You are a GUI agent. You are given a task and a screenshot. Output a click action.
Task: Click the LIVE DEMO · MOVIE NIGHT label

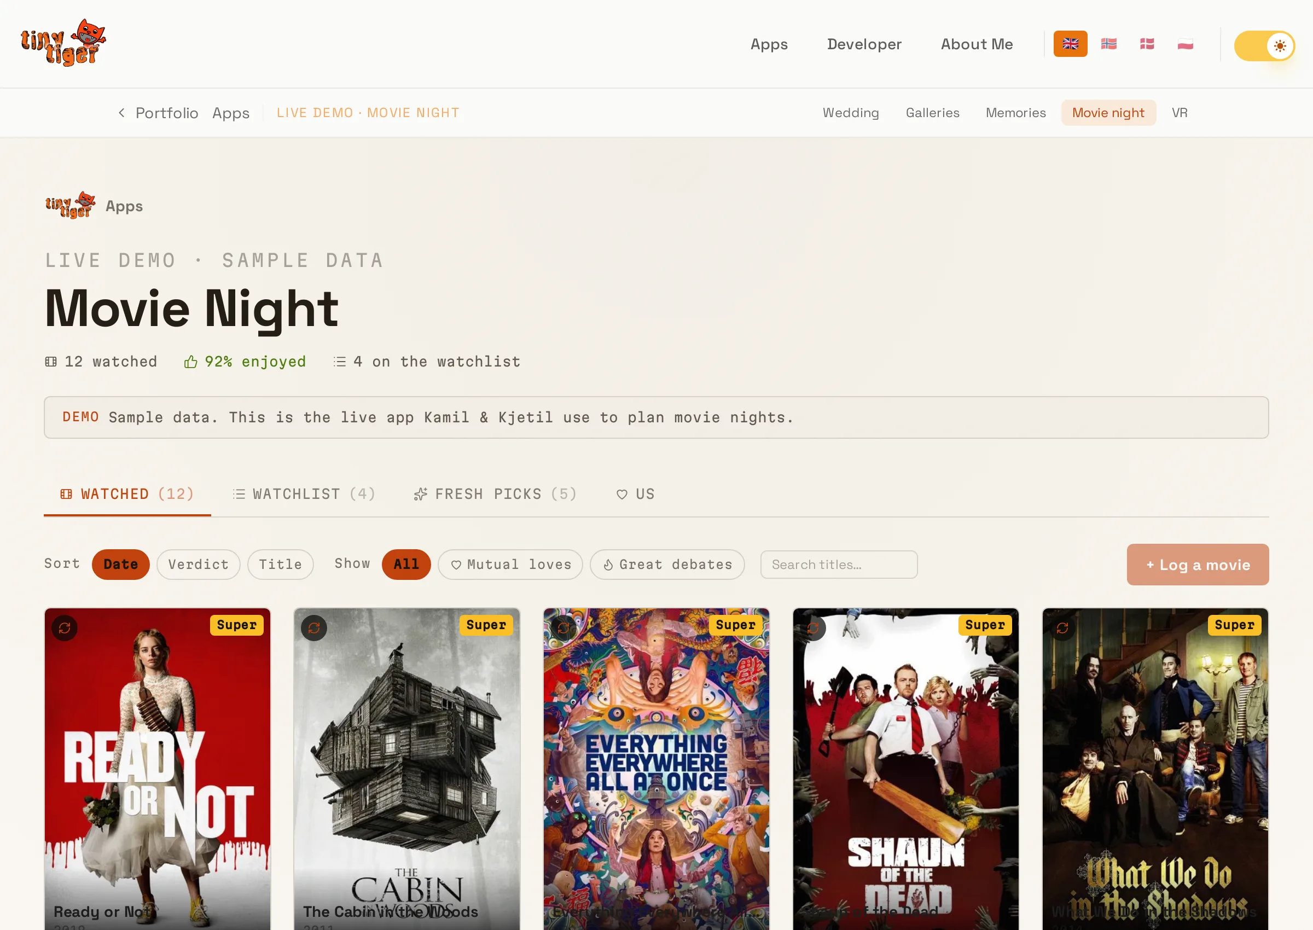point(368,113)
